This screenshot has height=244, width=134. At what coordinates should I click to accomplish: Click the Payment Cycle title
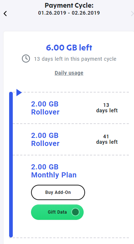[x=69, y=5]
